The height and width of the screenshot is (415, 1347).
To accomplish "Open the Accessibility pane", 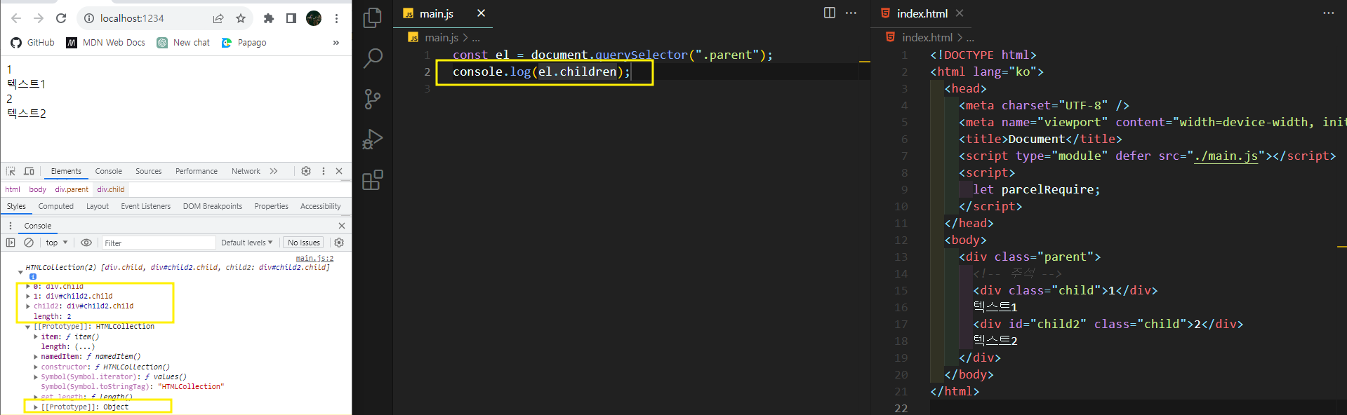I will 321,206.
